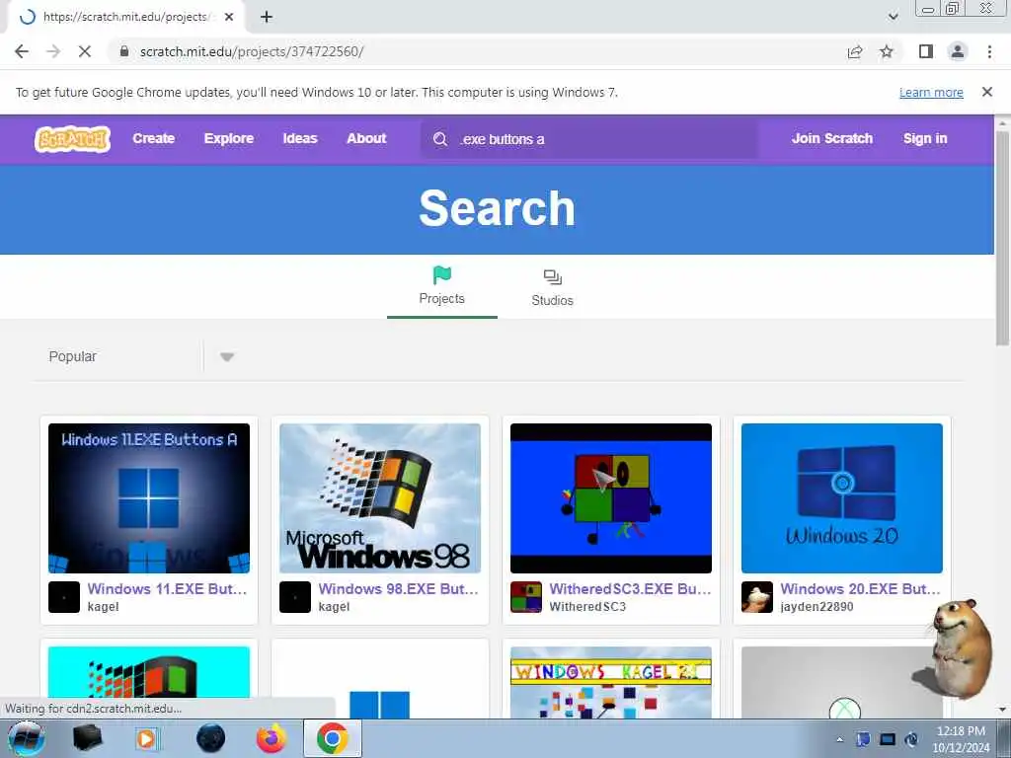Open the dark globe browser taskbar icon

(x=210, y=738)
